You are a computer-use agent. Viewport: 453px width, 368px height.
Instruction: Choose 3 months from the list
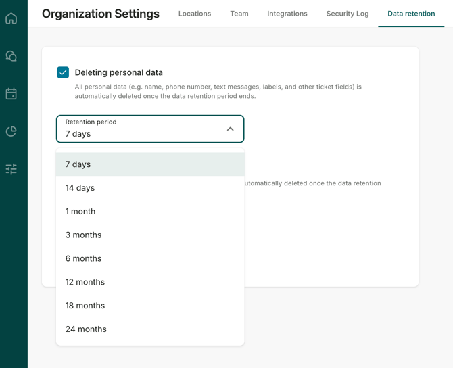coord(150,235)
